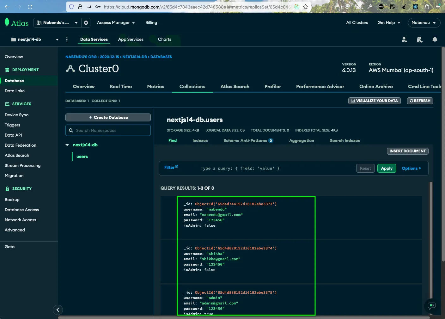Click the Create Database button
This screenshot has width=445, height=319.
point(108,117)
